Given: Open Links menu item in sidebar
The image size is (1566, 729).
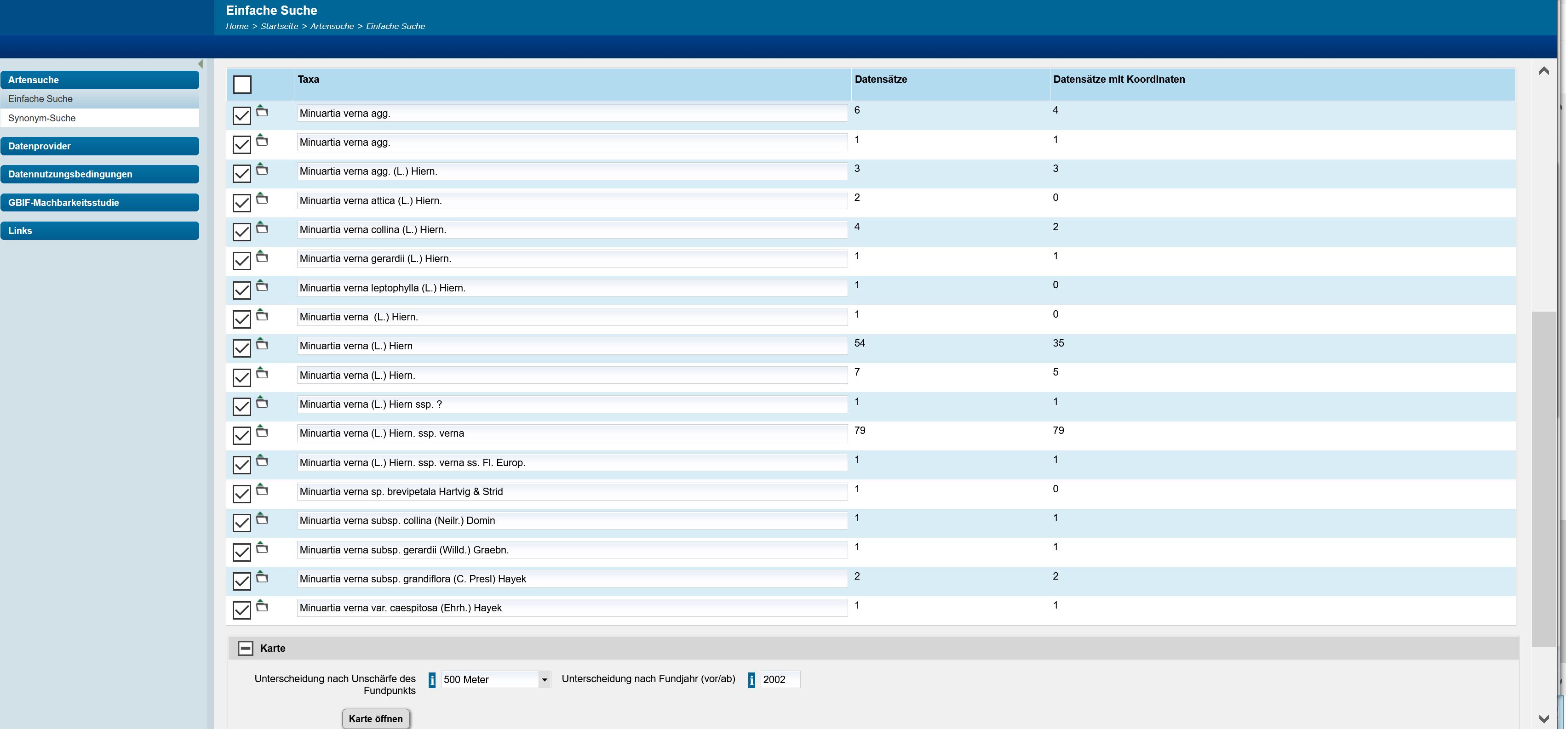Looking at the screenshot, I should coord(100,231).
